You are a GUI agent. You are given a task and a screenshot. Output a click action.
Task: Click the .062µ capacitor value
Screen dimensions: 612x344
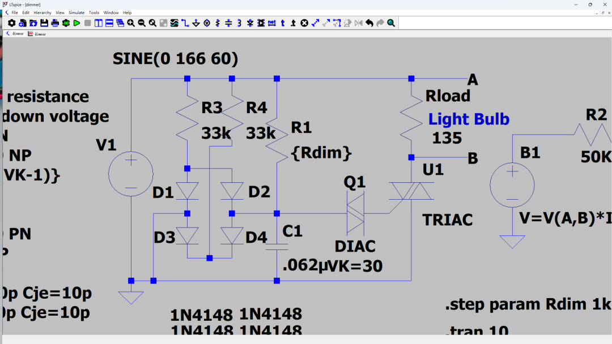(306, 265)
